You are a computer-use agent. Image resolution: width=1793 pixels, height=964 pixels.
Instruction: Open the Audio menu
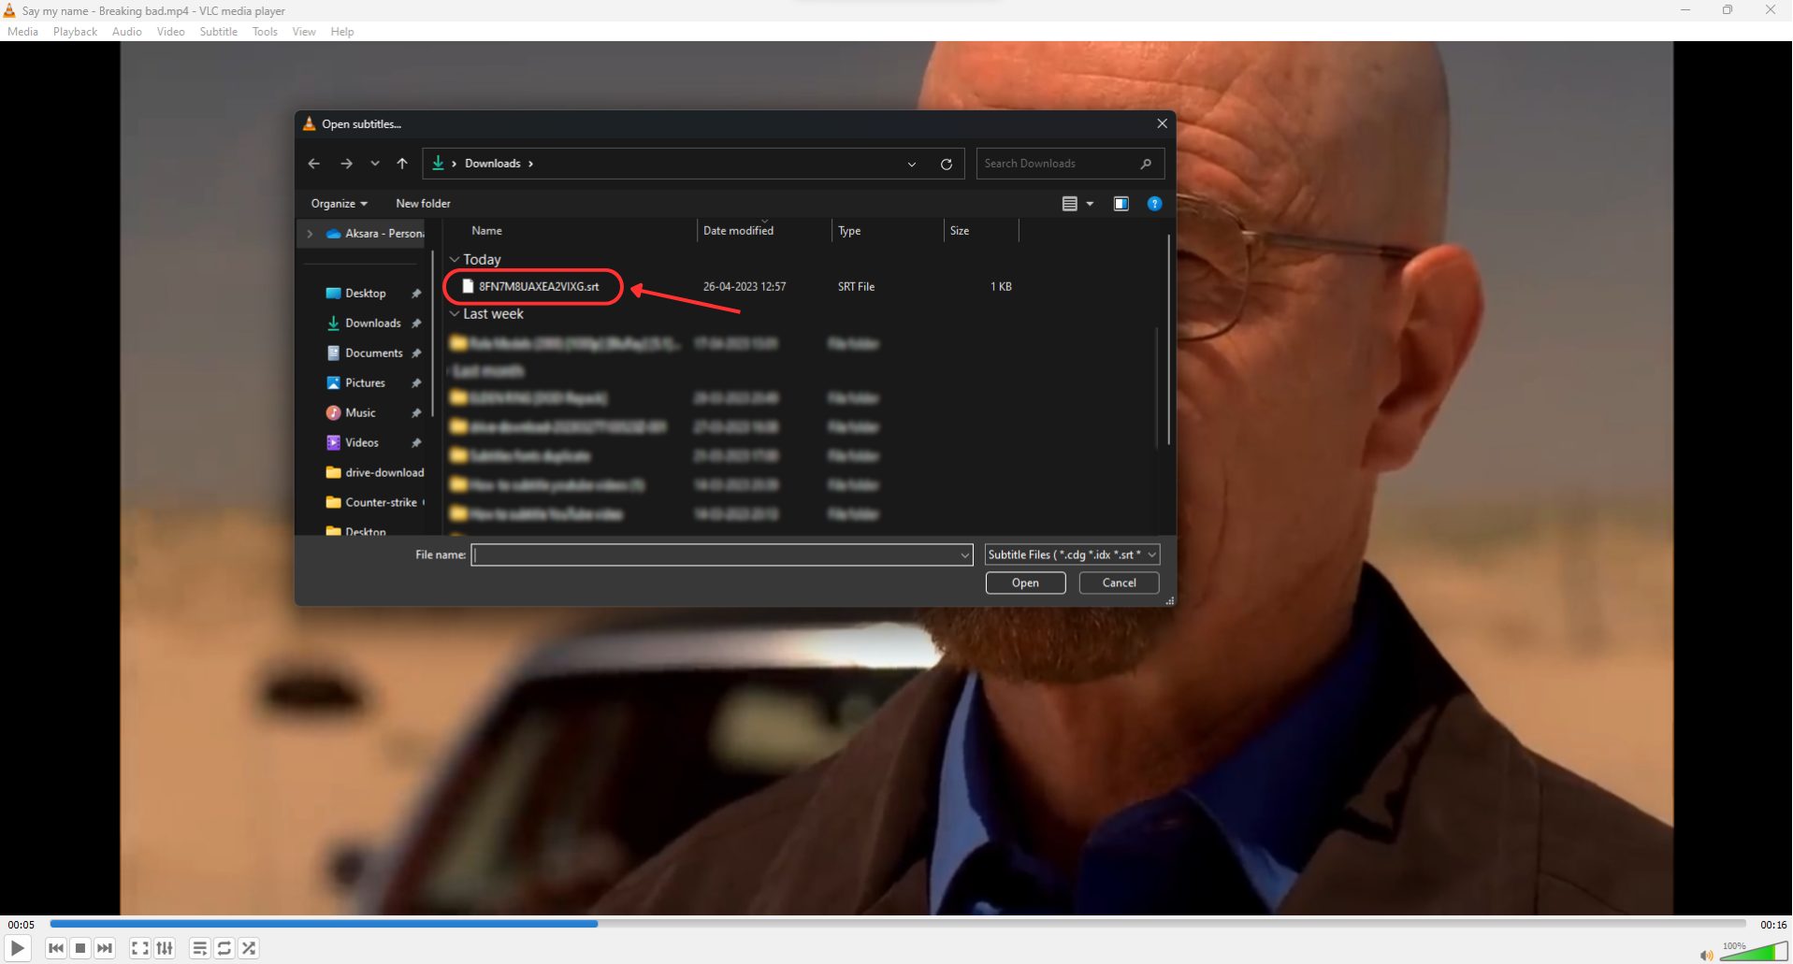click(127, 32)
